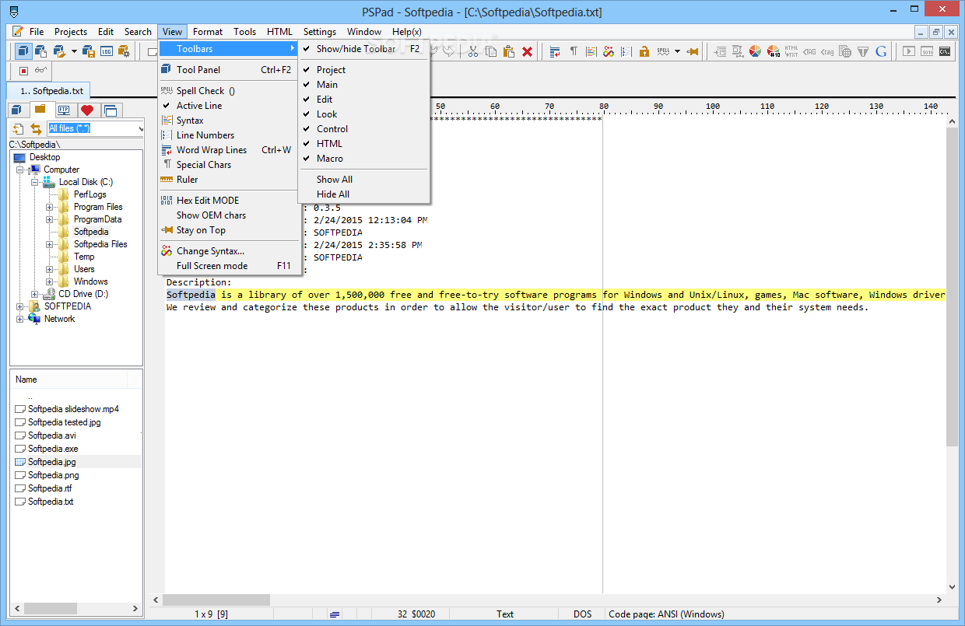Click the lock read-only toolbar icon
This screenshot has width=965, height=626.
click(644, 51)
